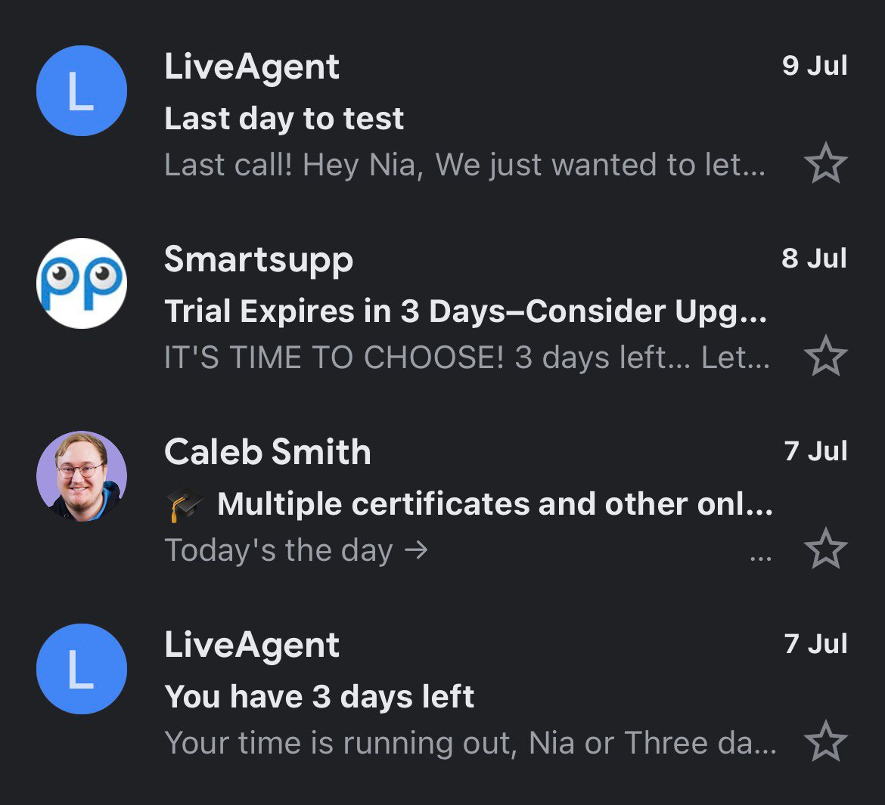Tap the 'Smartsupp' sender name
This screenshot has height=805, width=885.
pos(259,259)
